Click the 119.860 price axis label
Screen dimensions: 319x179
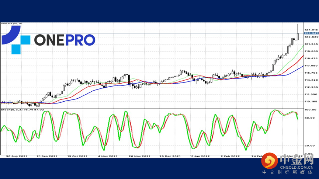[311, 51]
